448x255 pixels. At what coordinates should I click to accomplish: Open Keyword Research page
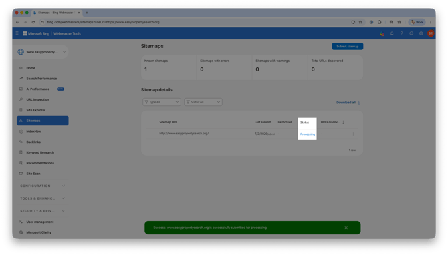[x=42, y=152]
